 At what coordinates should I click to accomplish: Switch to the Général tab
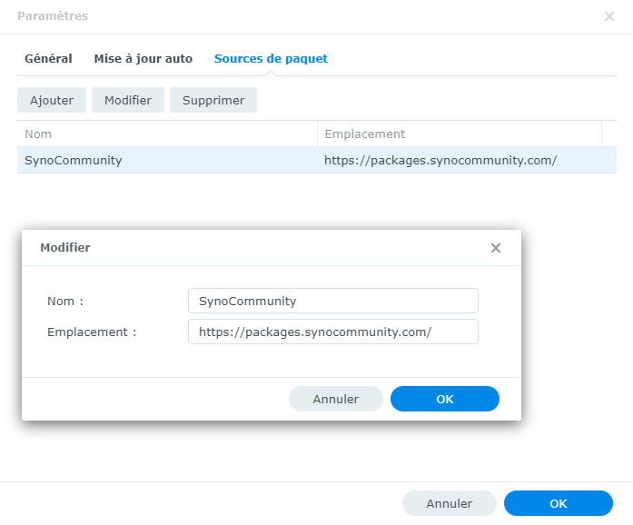pos(48,58)
